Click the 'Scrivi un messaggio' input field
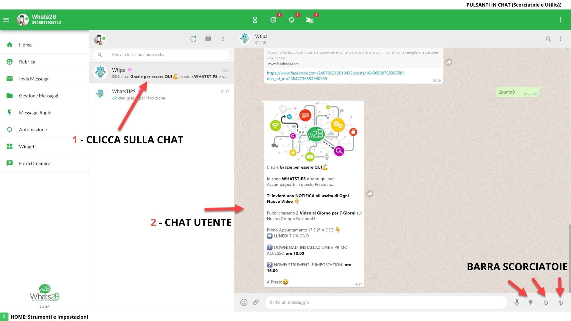 coord(386,303)
